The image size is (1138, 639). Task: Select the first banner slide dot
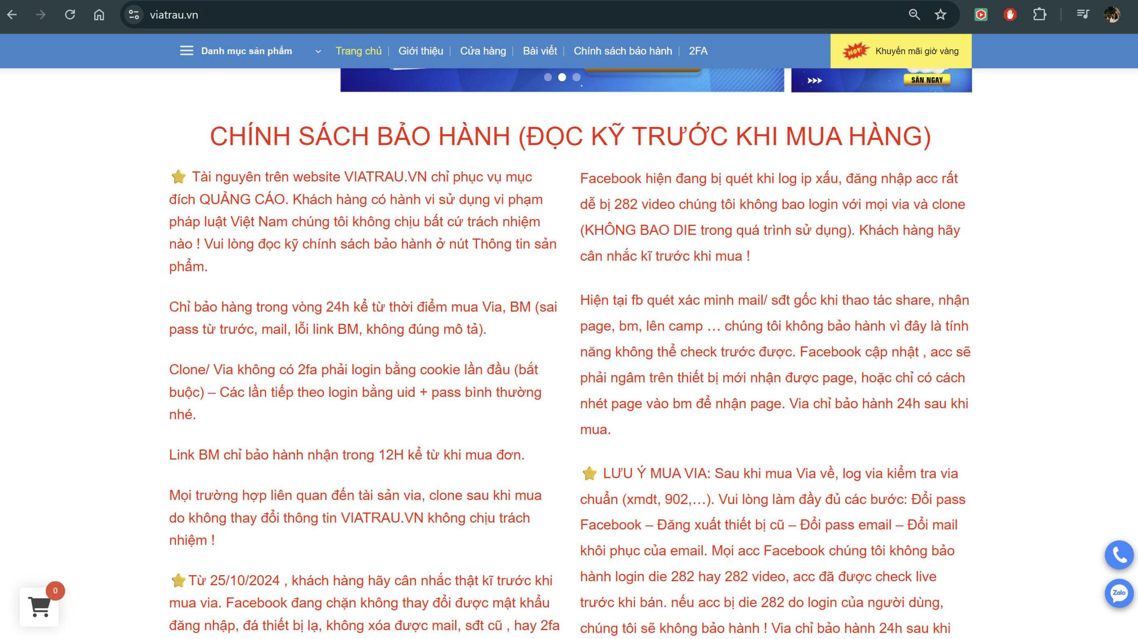(x=548, y=77)
